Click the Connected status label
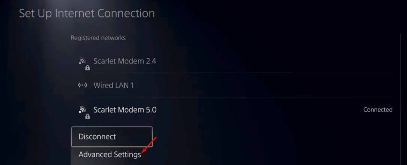Screen dimensions: 407x165 coord(378,110)
